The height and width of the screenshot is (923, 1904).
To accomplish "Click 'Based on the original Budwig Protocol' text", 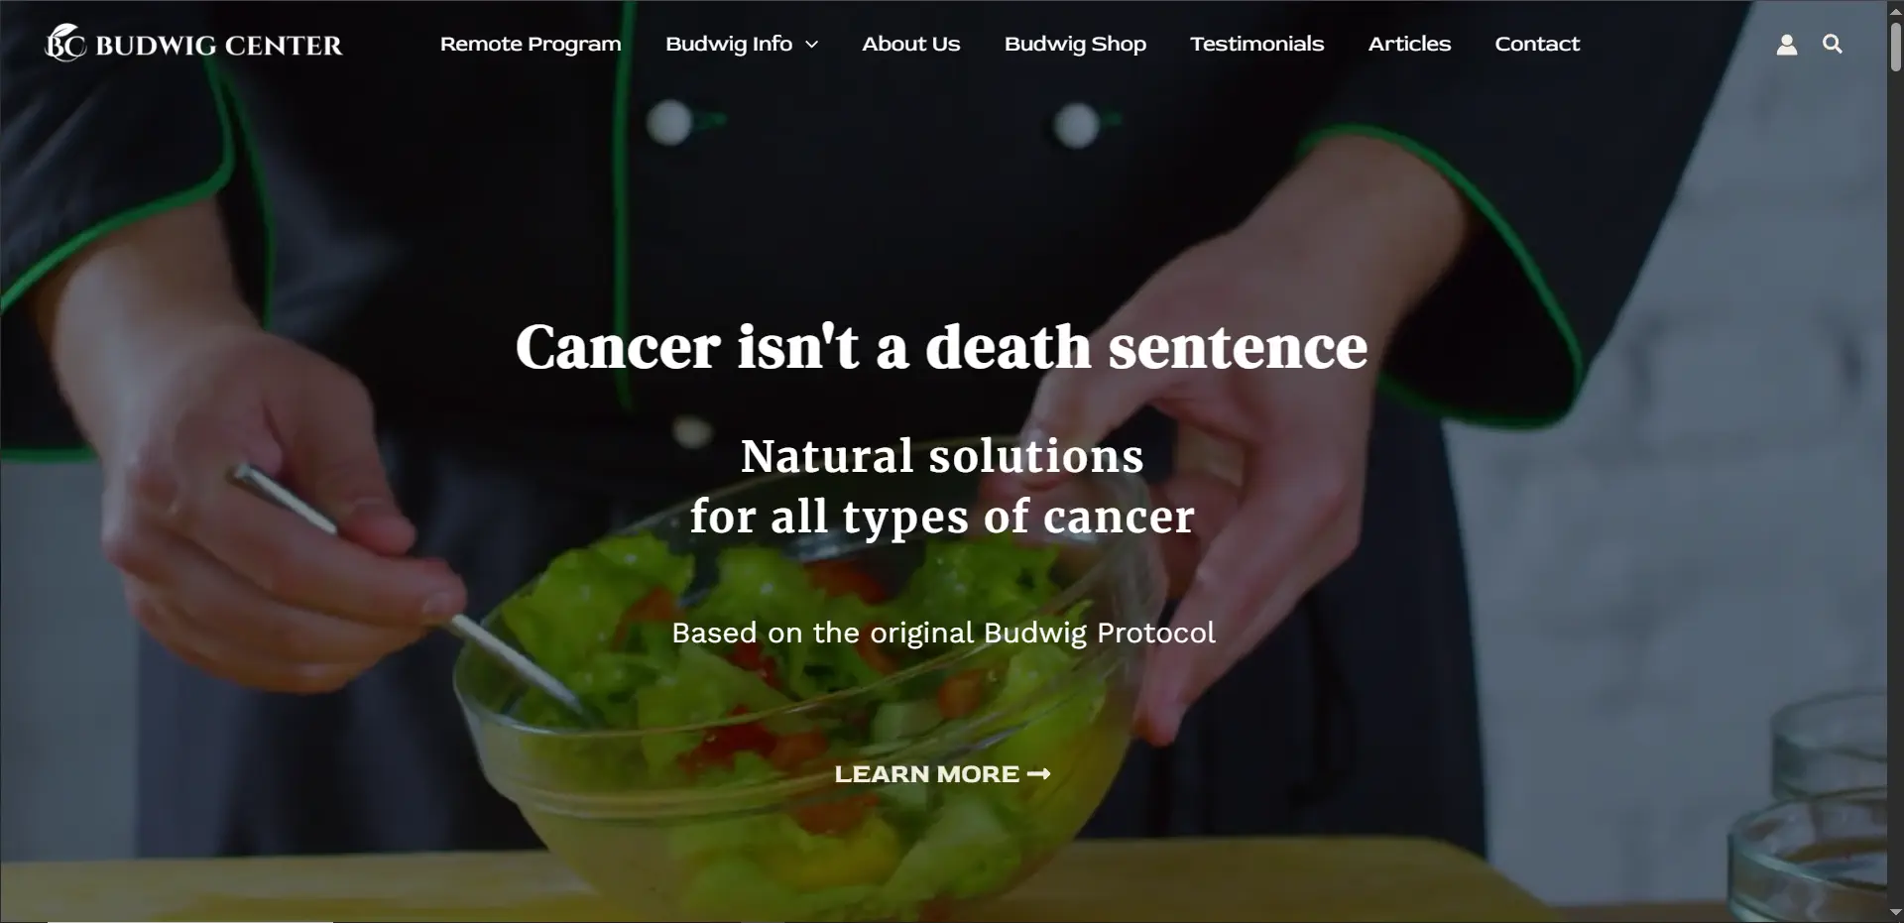I will click(x=943, y=633).
